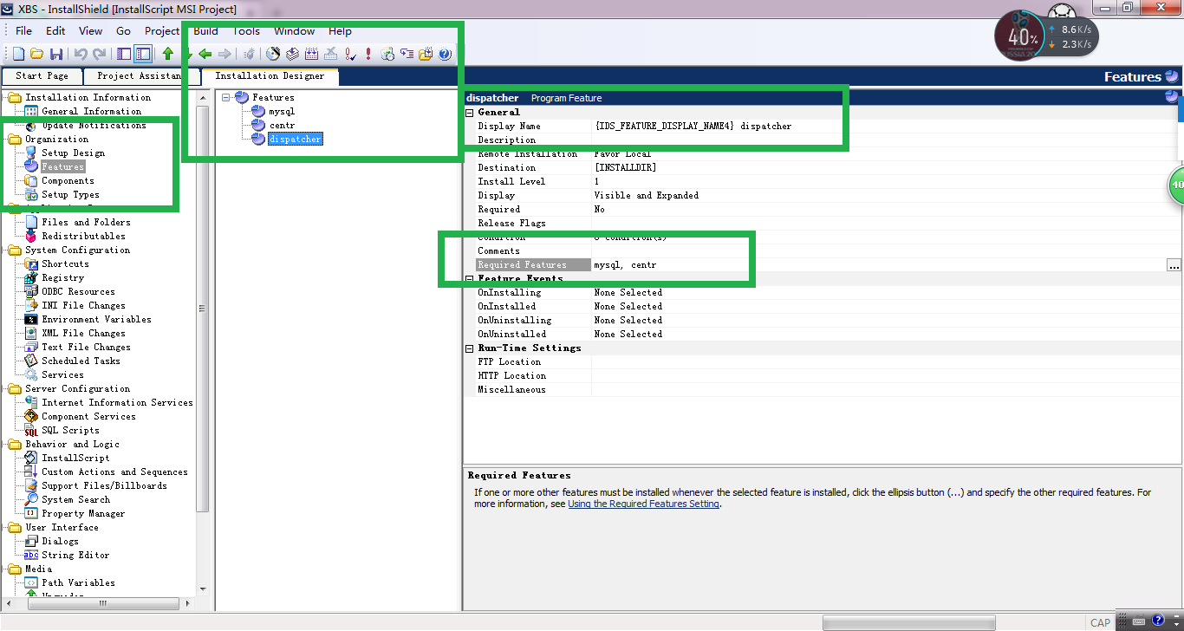Select the dispatcher feature in the tree
The image size is (1184, 631).
tap(295, 139)
